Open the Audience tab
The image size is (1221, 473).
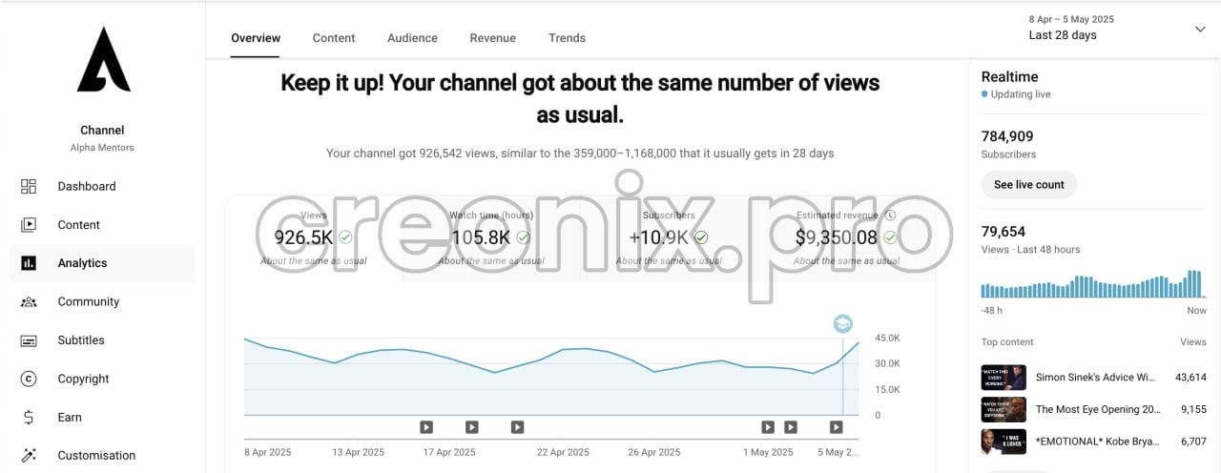click(412, 38)
